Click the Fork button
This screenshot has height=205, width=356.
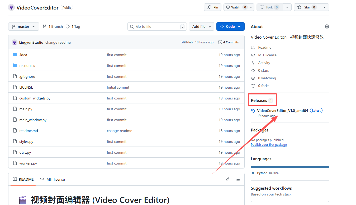pyautogui.click(x=269, y=7)
